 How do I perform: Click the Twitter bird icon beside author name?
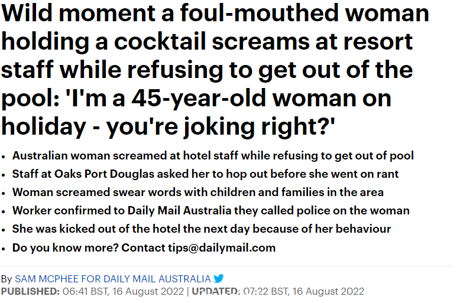click(218, 278)
